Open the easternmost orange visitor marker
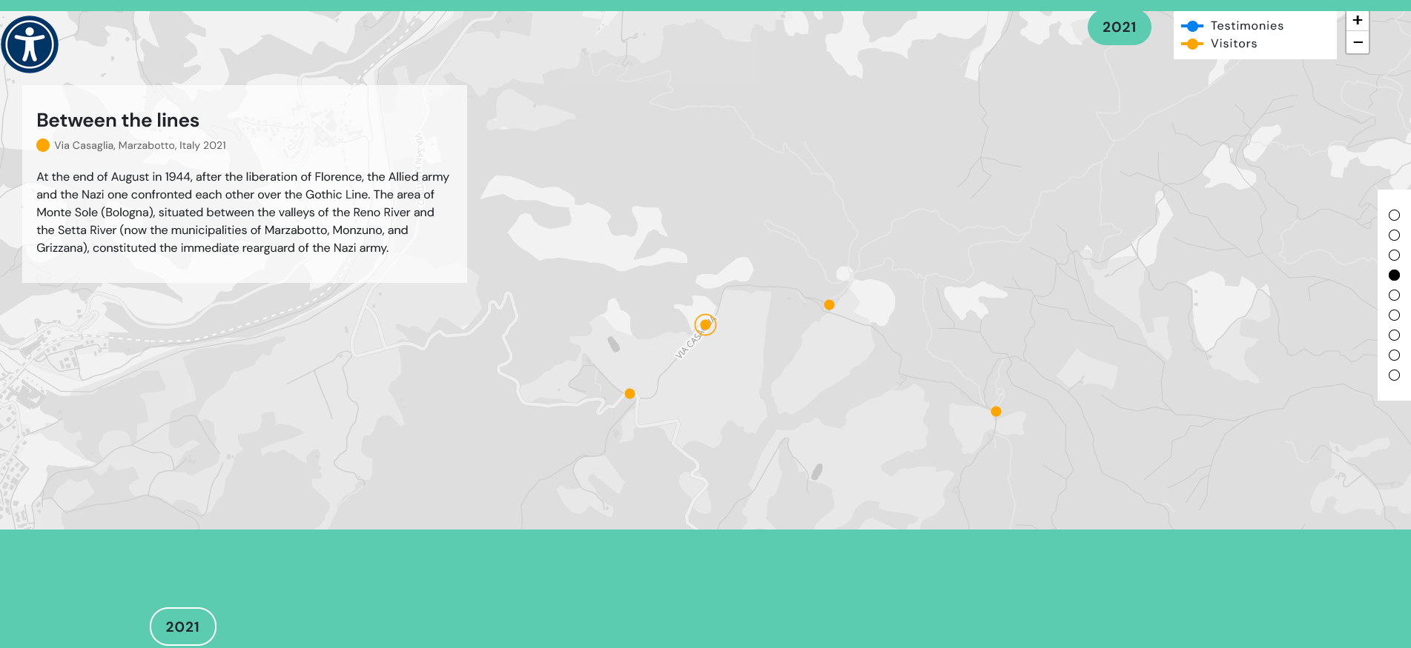The image size is (1411, 648). coord(996,411)
